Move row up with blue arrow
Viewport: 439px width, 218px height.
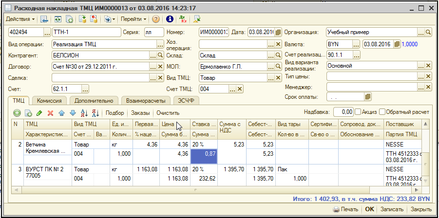click(x=61, y=112)
